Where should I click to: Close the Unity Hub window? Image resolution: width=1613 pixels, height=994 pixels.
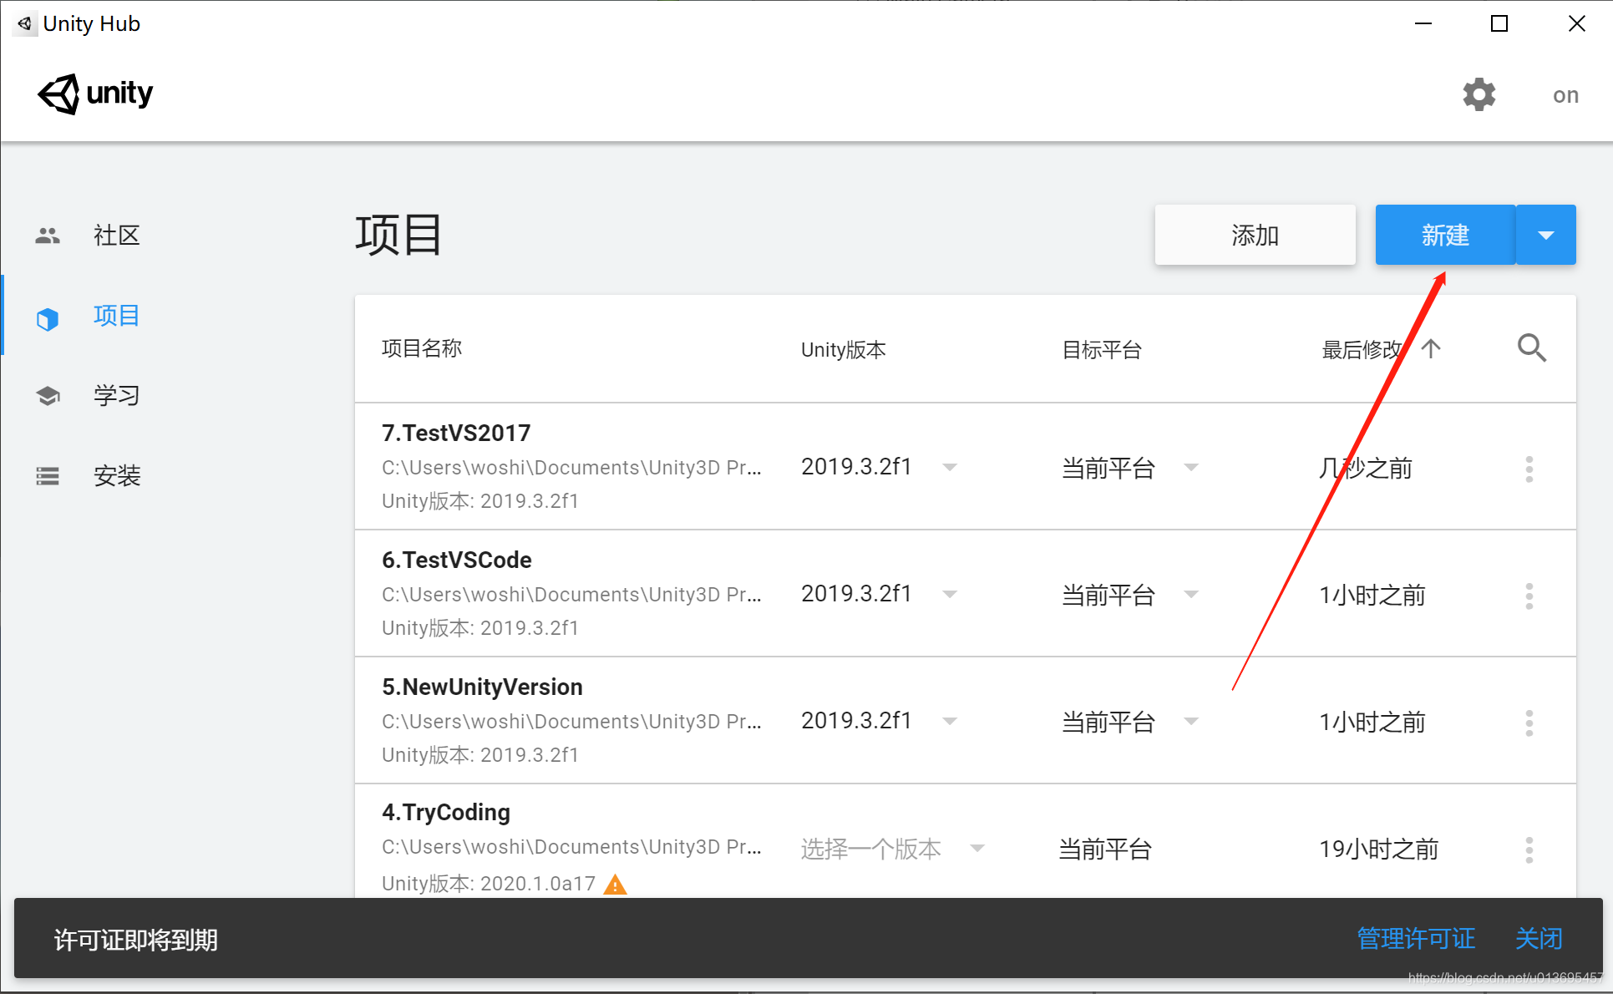(x=1576, y=23)
